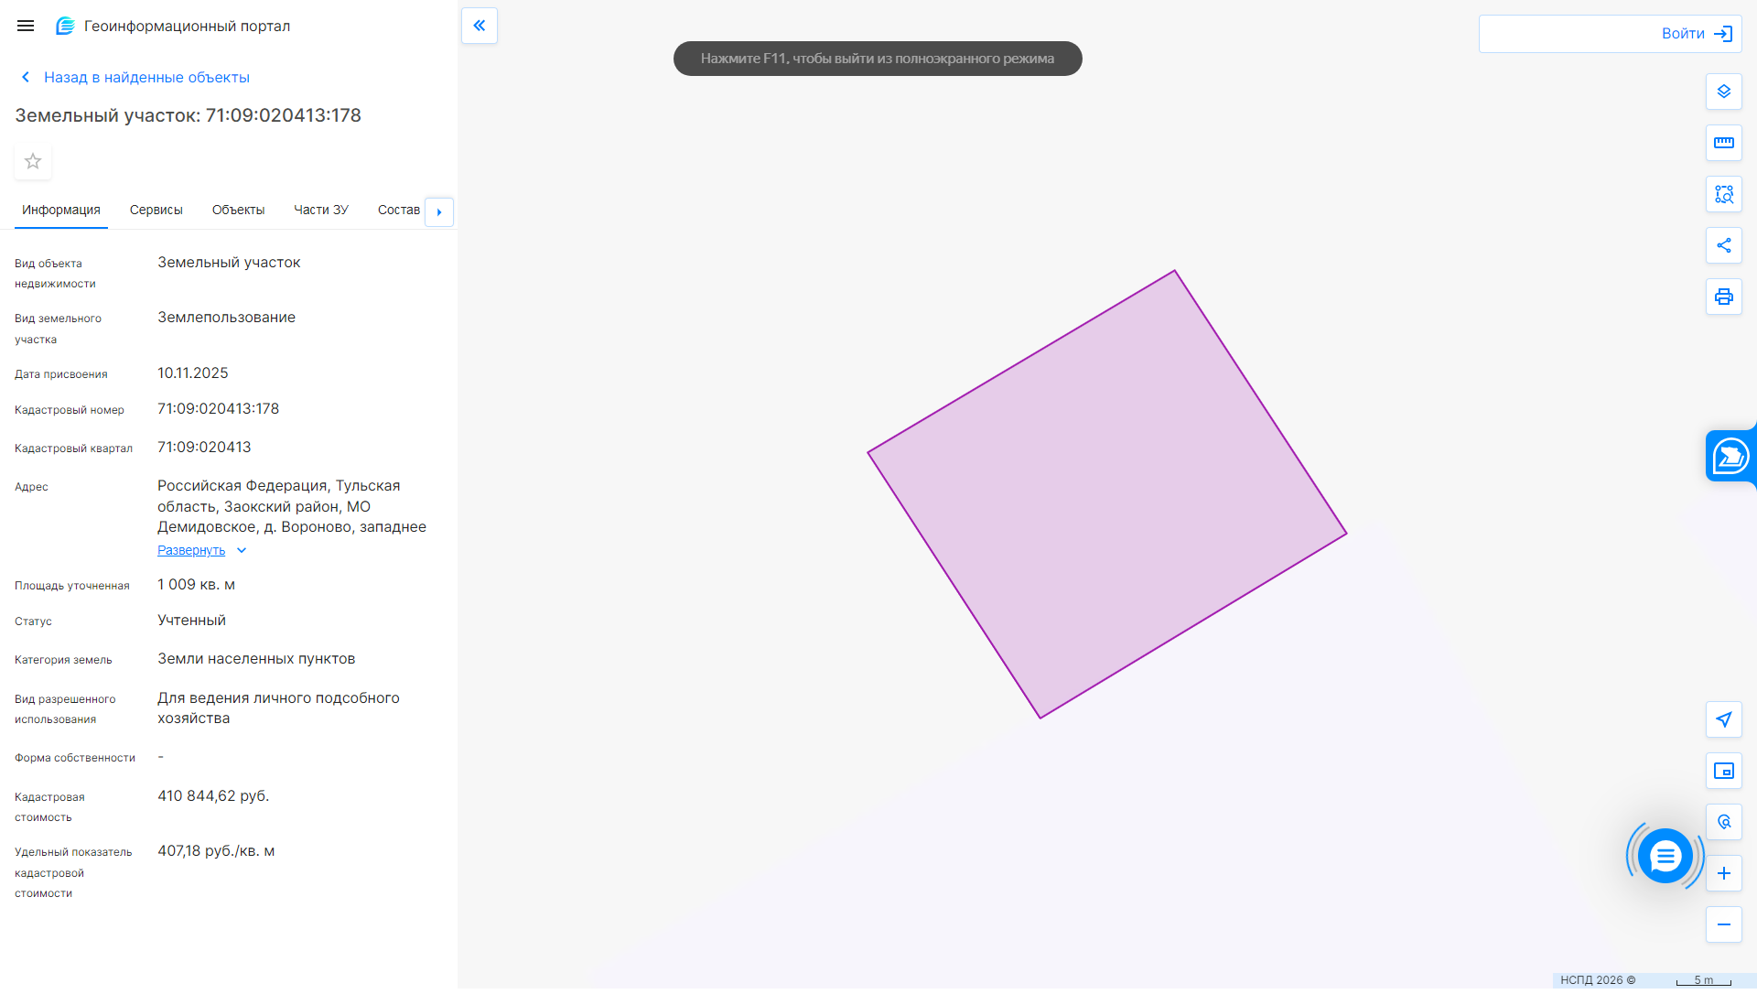Click the share map icon
1757x994 pixels.
(x=1723, y=245)
